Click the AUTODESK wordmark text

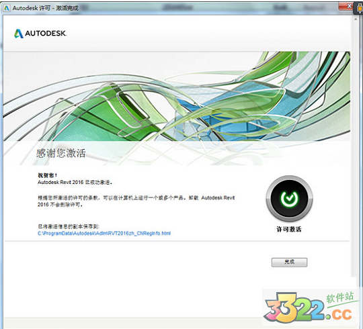tap(46, 34)
